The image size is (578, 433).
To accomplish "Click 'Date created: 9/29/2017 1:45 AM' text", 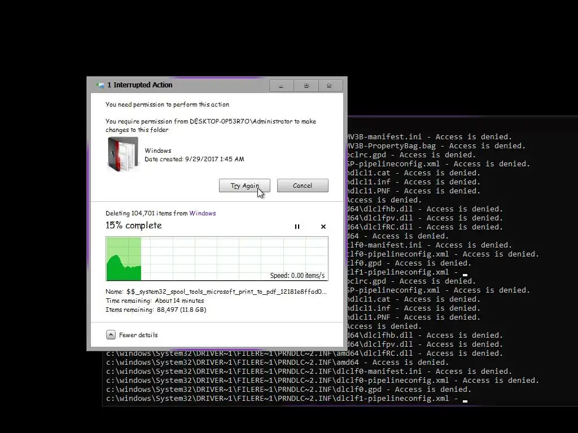I will [194, 159].
